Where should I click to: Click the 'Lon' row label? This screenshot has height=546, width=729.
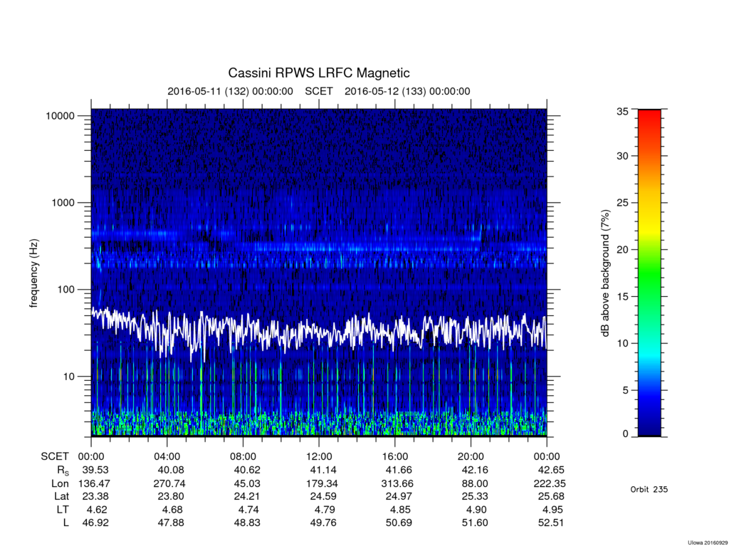(x=60, y=483)
